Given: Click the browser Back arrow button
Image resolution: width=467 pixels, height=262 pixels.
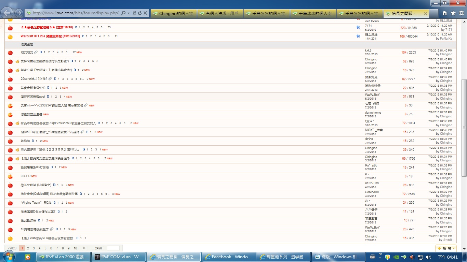Looking at the screenshot, I should pos(7,13).
